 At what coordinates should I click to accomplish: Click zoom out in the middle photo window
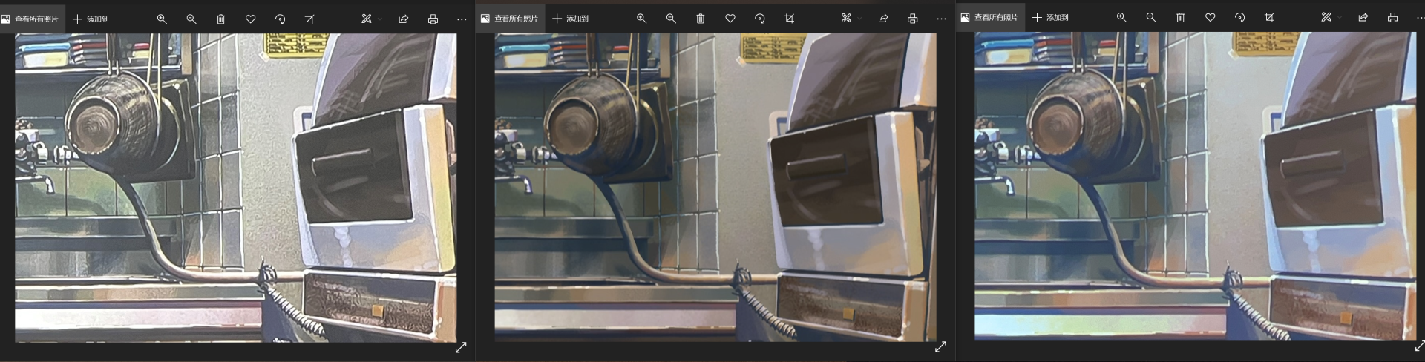[671, 19]
